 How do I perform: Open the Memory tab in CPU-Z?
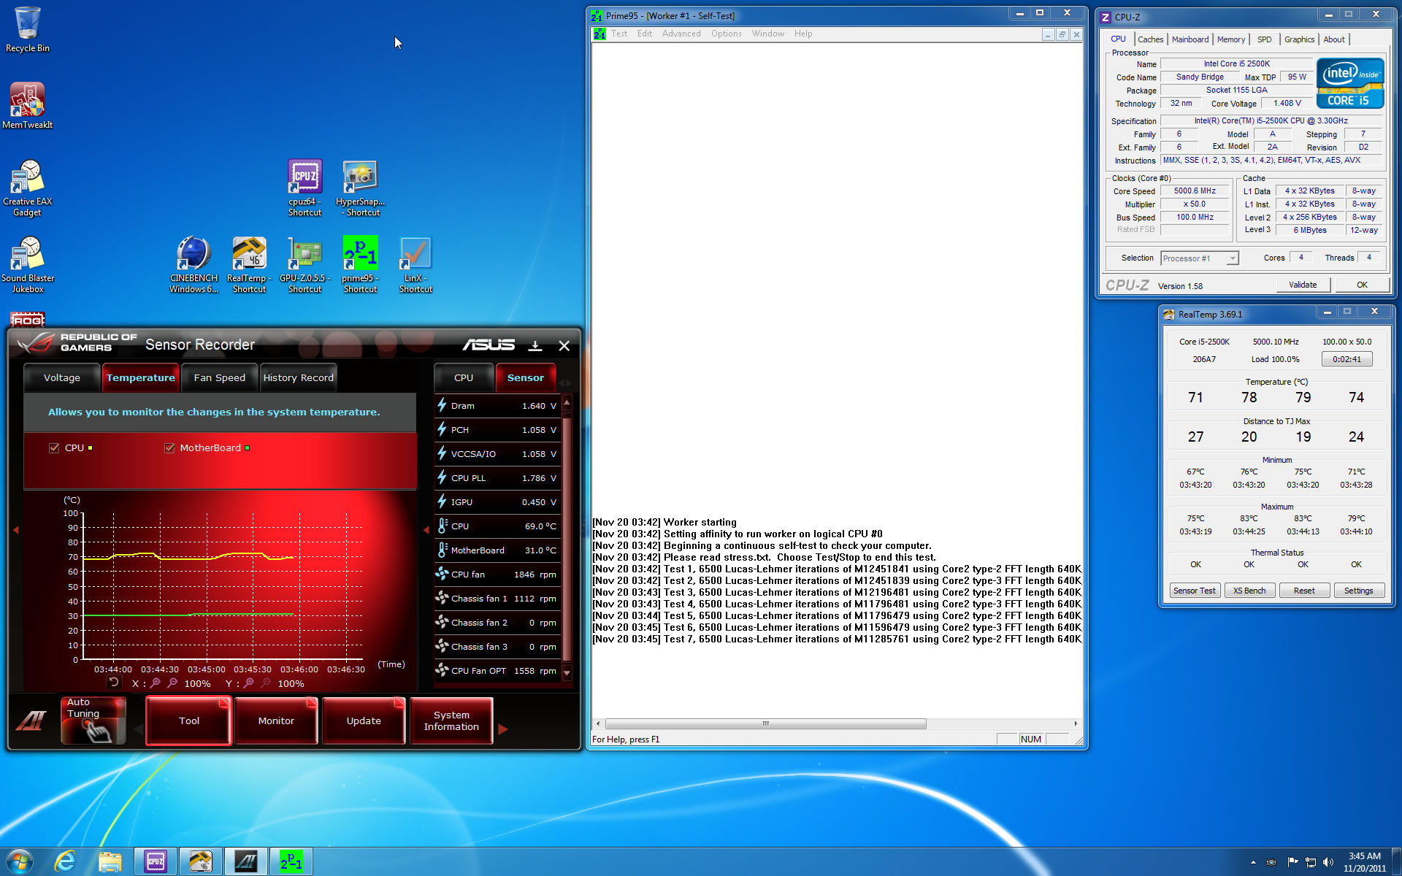click(1231, 39)
